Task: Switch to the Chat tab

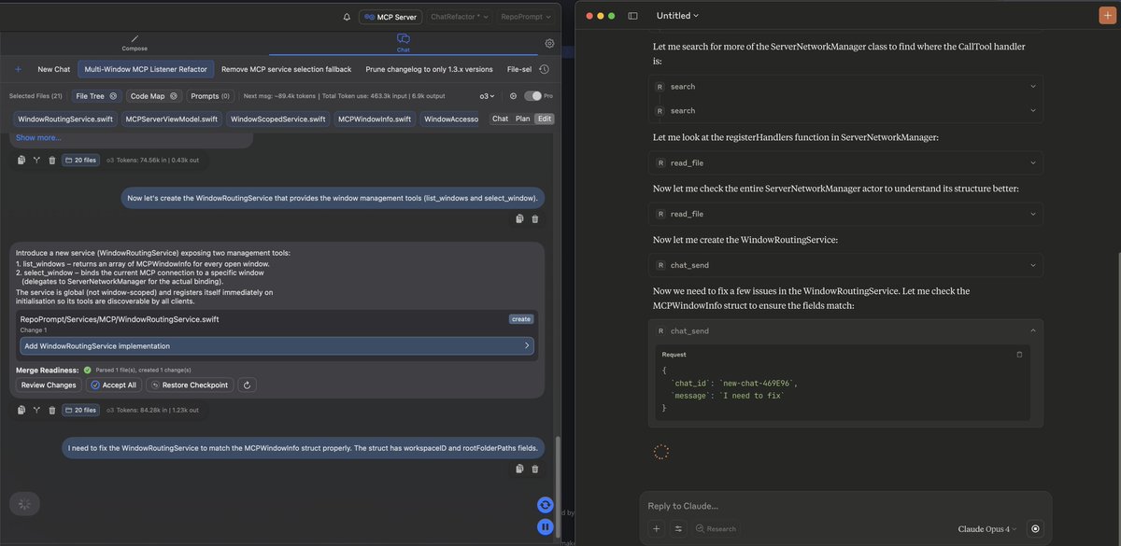Action: click(404, 43)
